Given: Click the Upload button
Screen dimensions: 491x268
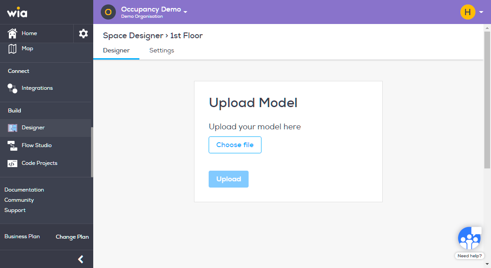Looking at the screenshot, I should click(229, 179).
